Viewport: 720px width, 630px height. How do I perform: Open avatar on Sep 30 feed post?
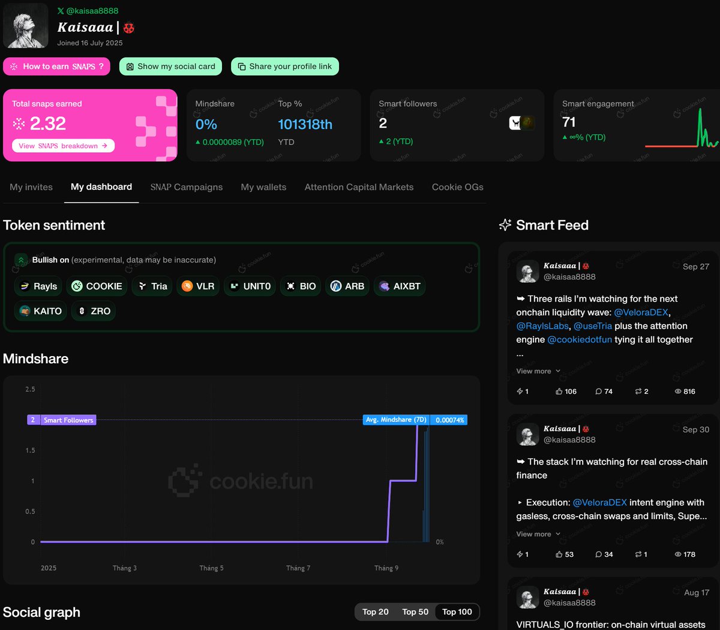528,434
